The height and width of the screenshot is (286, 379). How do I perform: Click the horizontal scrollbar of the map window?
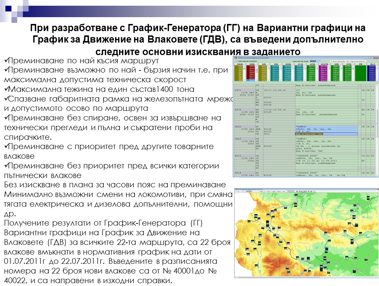pos(306,277)
